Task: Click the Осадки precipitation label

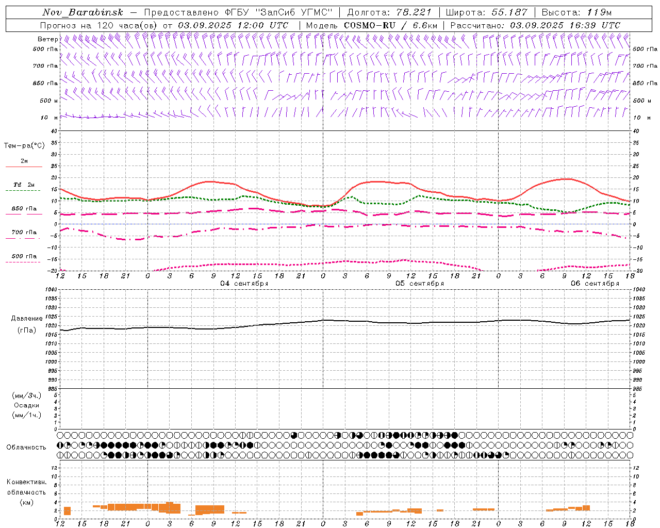Action: pyautogui.click(x=27, y=405)
